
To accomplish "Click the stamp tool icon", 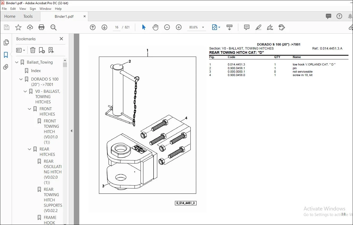I will [282, 27].
